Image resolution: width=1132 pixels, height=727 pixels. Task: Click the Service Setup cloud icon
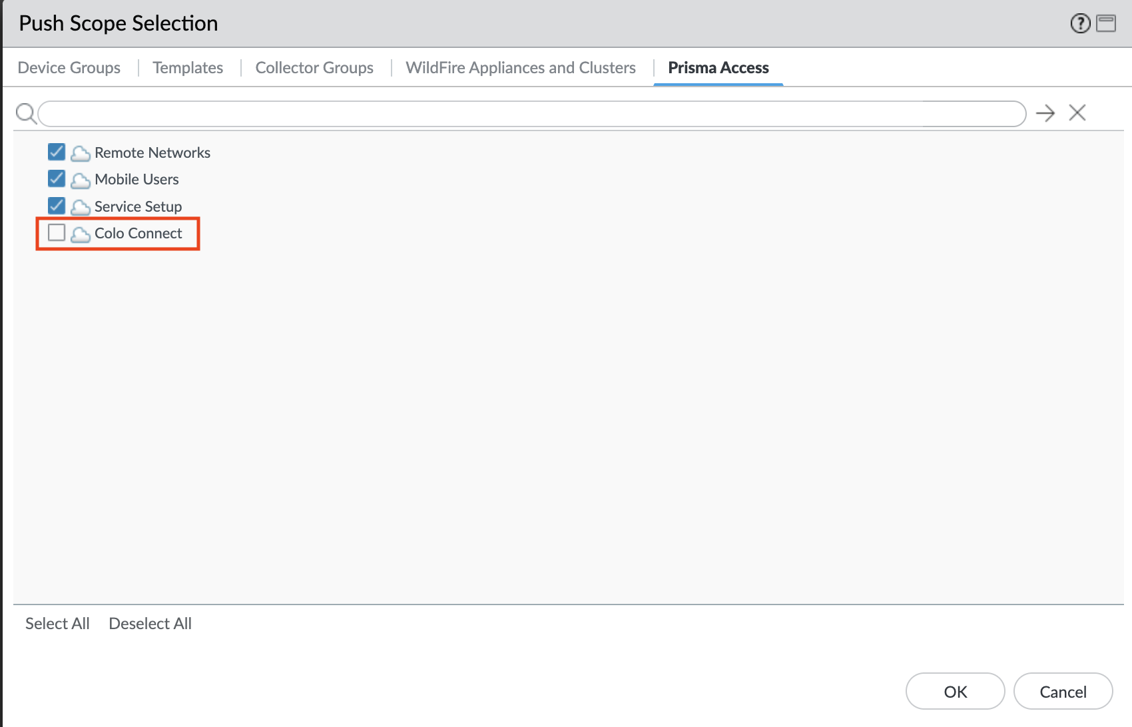pyautogui.click(x=81, y=208)
